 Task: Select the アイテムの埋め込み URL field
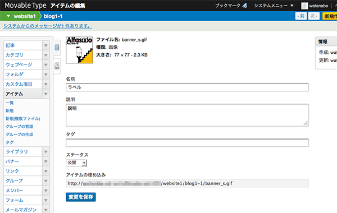pyautogui.click(x=187, y=183)
